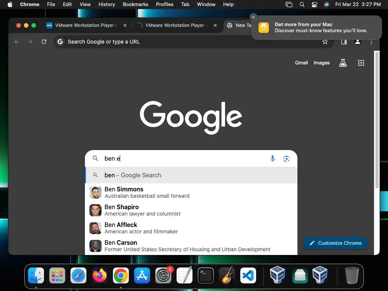Open the Profiles menu
Image resolution: width=388 pixels, height=291 pixels.
click(164, 5)
